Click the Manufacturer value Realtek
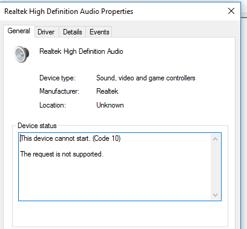The image size is (247, 229). 107,91
